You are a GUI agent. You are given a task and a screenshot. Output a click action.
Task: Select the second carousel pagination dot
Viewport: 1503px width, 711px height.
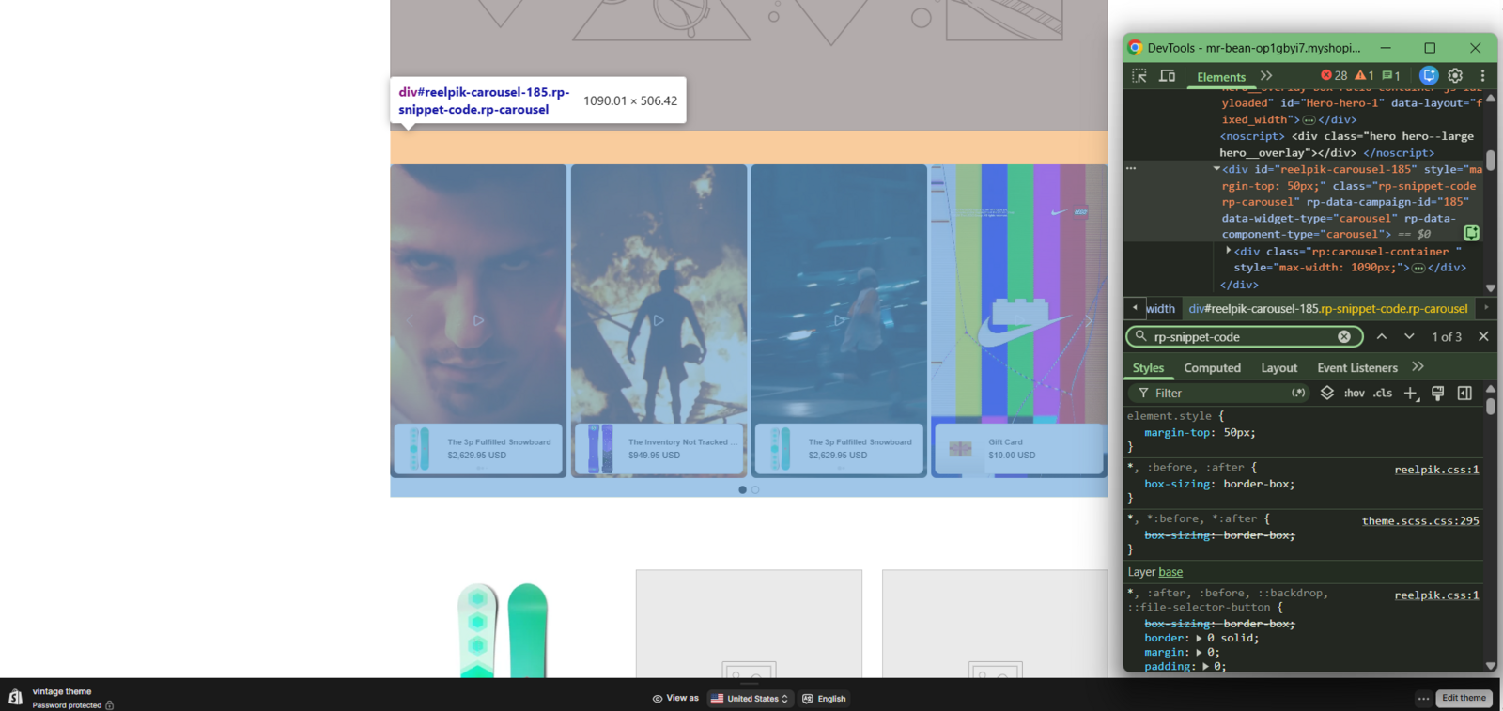pyautogui.click(x=754, y=489)
